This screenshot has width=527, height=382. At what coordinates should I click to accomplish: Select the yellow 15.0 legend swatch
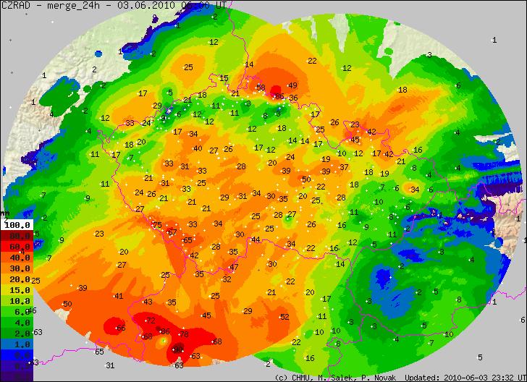pos(17,290)
